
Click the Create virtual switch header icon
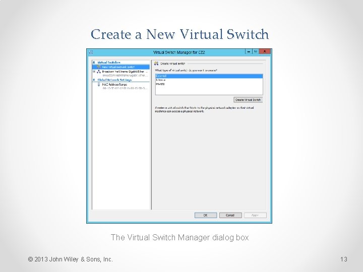click(x=156, y=63)
